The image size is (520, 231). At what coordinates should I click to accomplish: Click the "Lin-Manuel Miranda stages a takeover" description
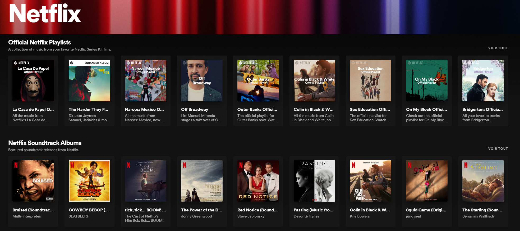click(x=201, y=118)
